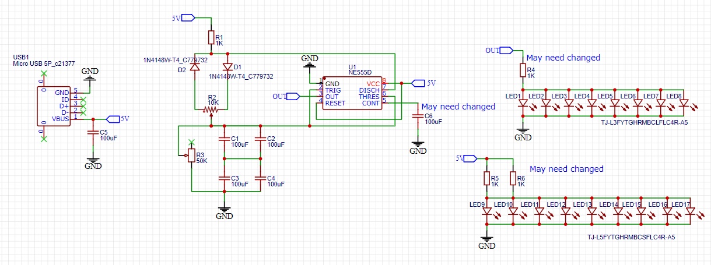
Task: Click the red VCC pin label on U1
Action: tap(373, 84)
